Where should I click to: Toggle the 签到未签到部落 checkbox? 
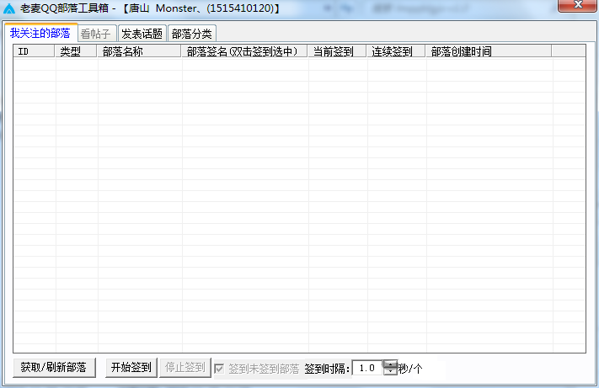(220, 369)
